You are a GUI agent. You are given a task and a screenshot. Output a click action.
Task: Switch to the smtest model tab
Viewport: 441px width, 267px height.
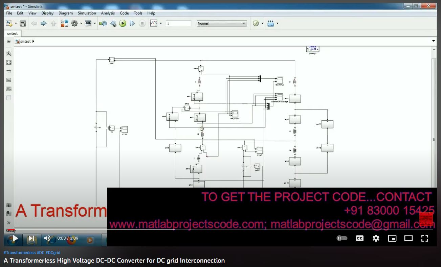13,33
